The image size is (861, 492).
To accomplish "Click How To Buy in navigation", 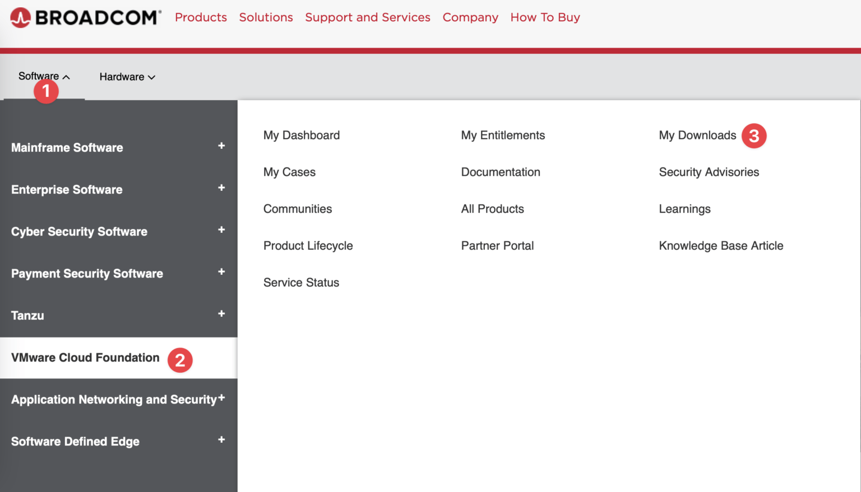I will tap(545, 17).
